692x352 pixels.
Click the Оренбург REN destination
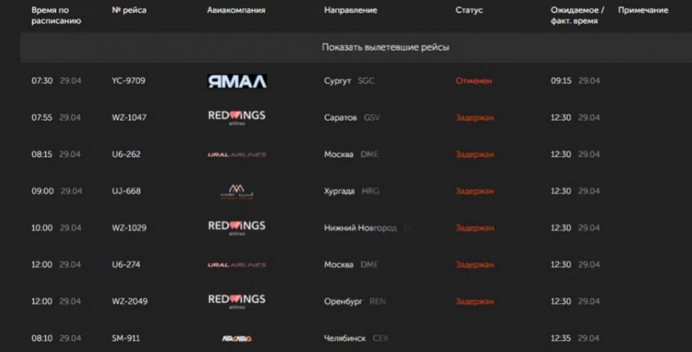[354, 301]
